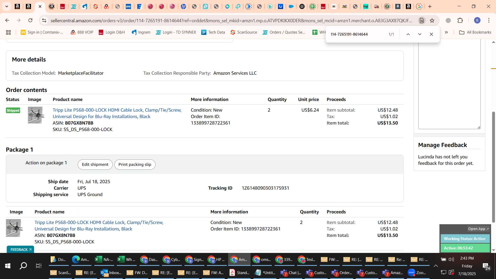Open Login - TD SYNNEX bookmark
Screen dimensions: 496x279
[x=176, y=32]
